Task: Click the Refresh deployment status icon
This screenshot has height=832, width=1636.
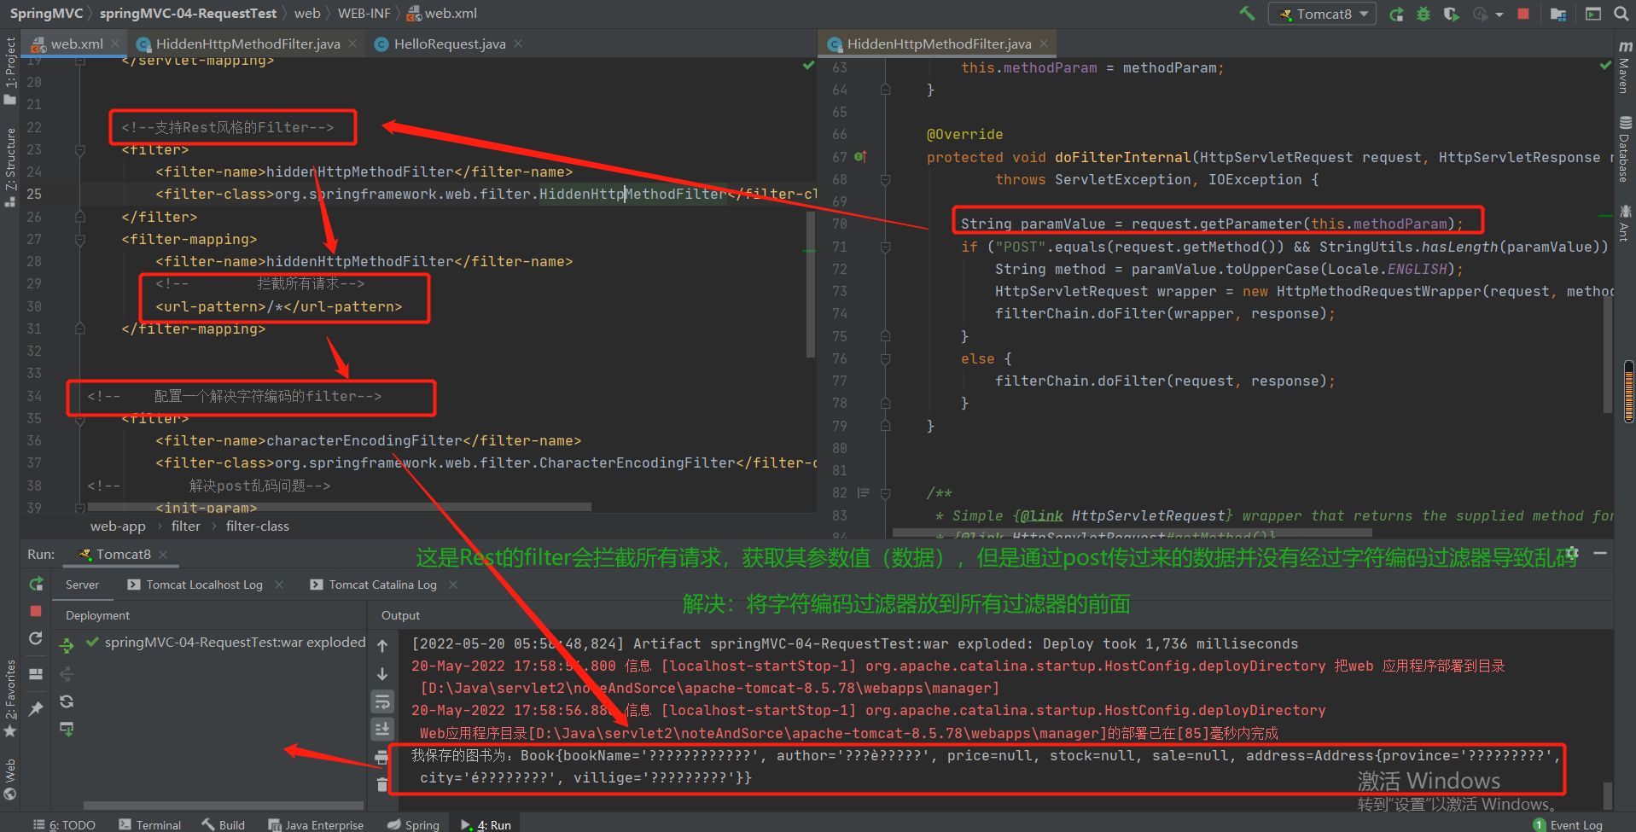Action: point(67,701)
